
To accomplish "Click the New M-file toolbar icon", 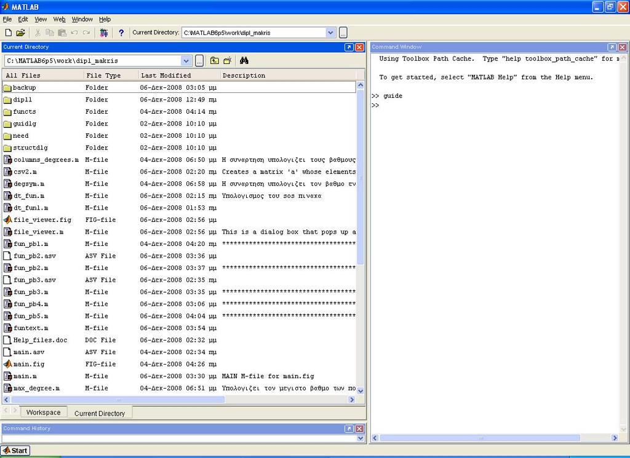I will tap(8, 33).
